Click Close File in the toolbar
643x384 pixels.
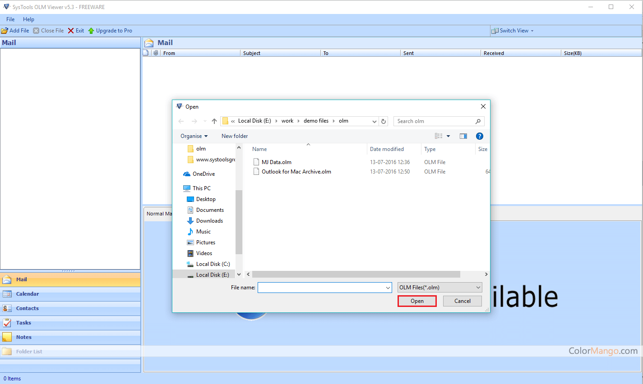click(48, 31)
